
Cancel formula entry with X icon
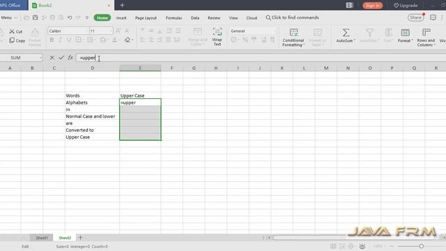point(52,57)
